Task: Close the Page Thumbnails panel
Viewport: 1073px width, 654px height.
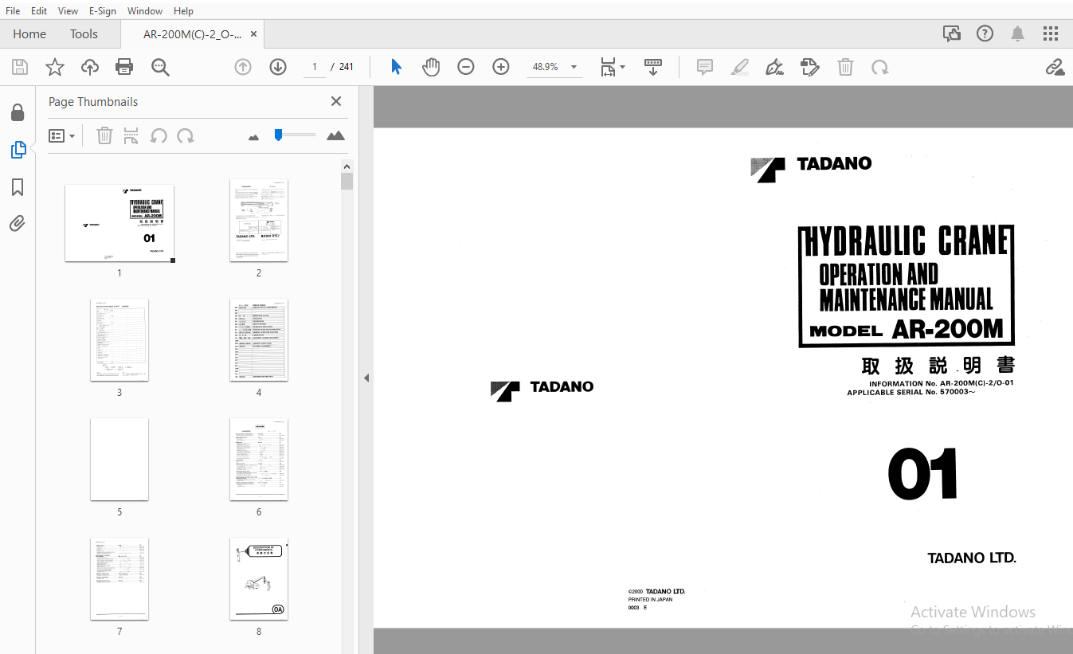Action: click(x=336, y=101)
